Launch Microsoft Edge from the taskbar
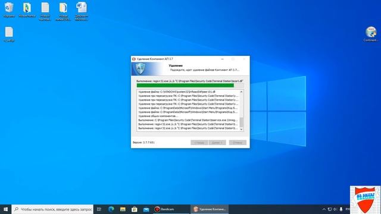The image size is (381, 214). pyautogui.click(x=111, y=209)
